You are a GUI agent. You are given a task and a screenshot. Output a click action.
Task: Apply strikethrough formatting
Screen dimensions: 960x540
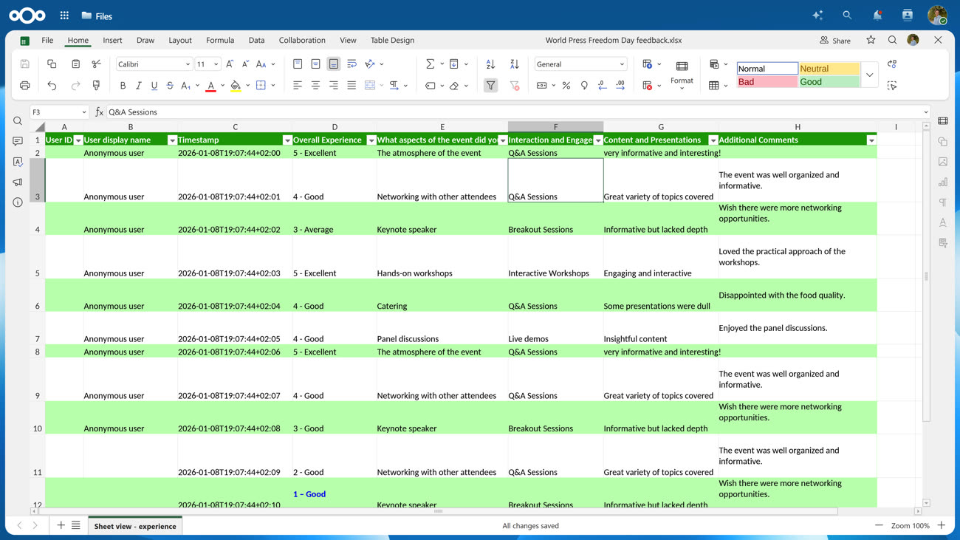[170, 86]
